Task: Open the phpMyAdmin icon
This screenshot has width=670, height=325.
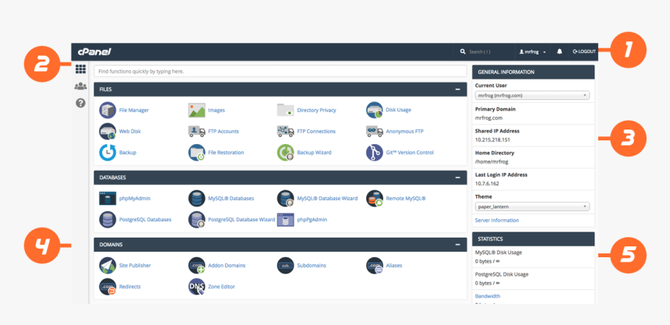Action: tap(108, 199)
